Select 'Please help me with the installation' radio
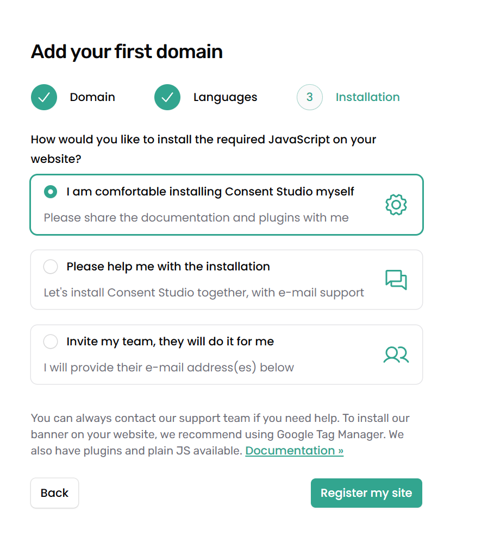The height and width of the screenshot is (543, 494). pos(51,267)
